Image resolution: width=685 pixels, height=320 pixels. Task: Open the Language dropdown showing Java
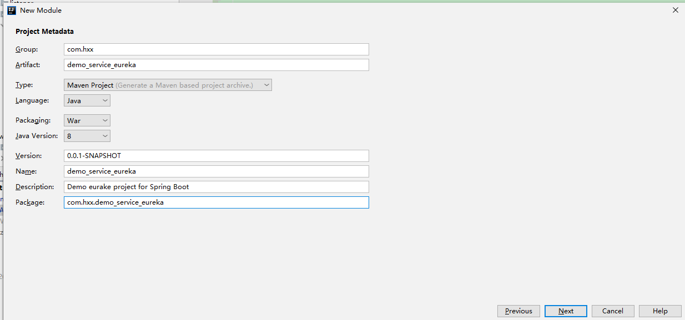(87, 100)
